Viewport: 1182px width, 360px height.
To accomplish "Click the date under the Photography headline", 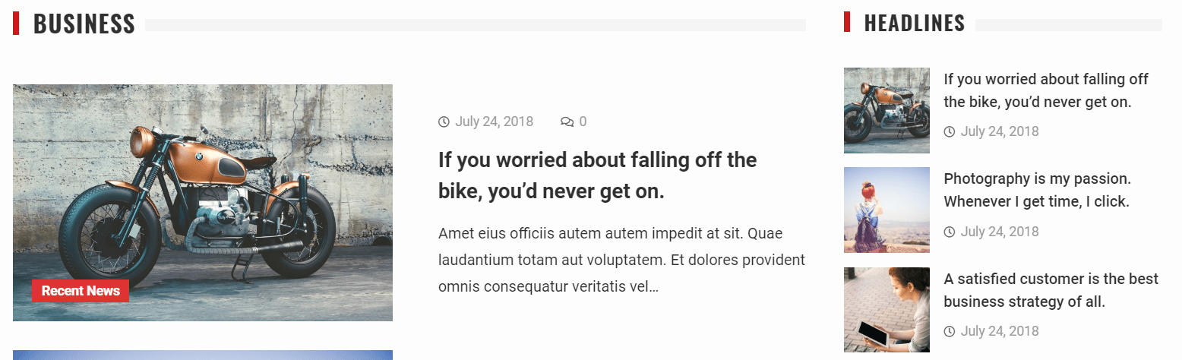I will click(x=1000, y=232).
